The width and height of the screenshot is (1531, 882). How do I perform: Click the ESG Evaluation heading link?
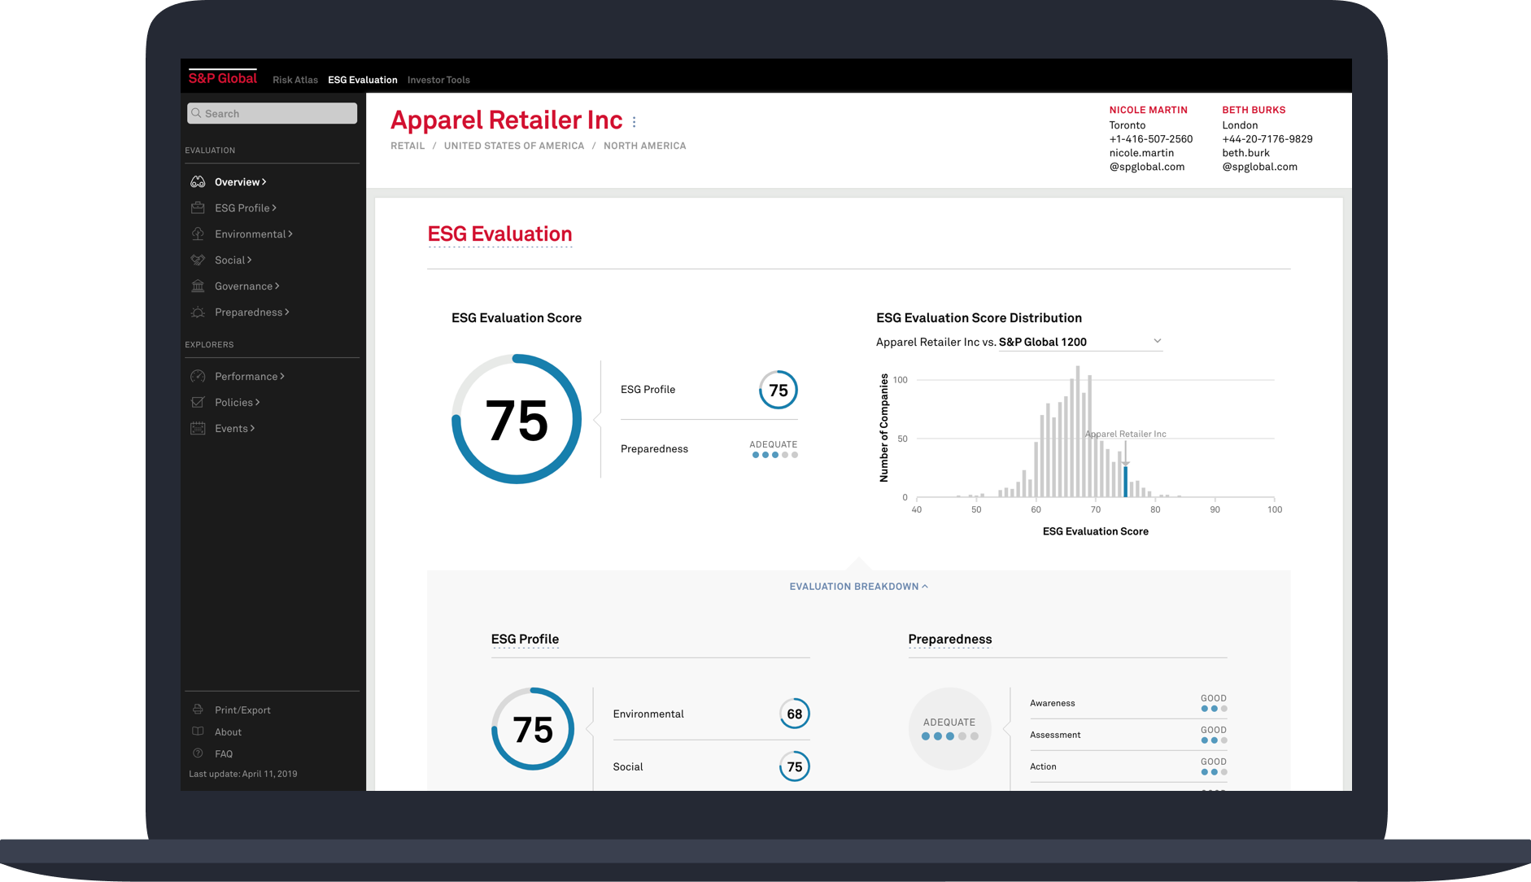click(x=500, y=234)
